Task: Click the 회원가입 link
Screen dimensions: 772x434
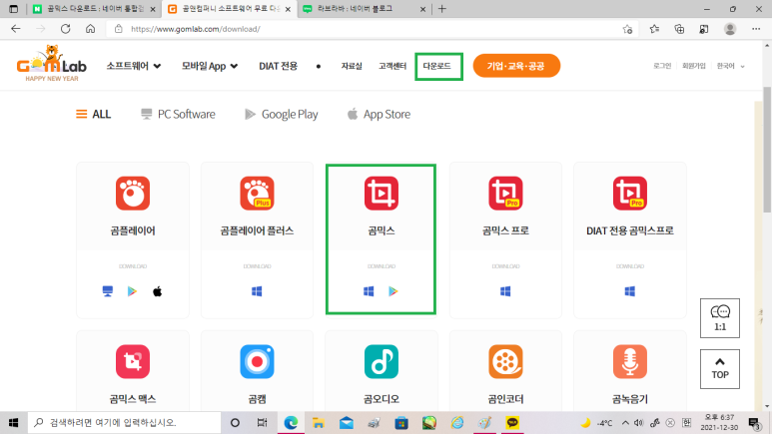Action: pyautogui.click(x=694, y=66)
